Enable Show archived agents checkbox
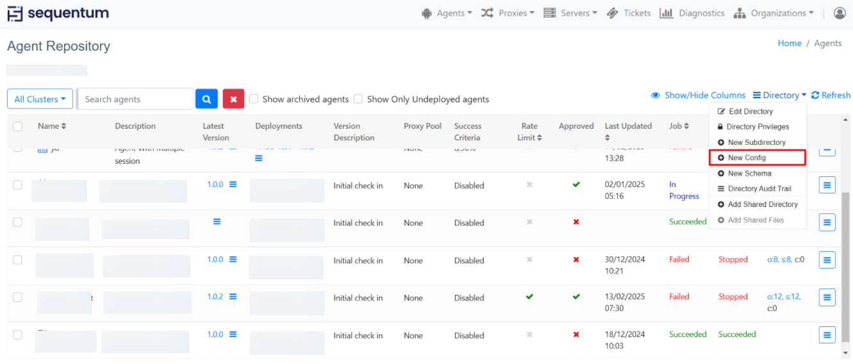This screenshot has width=853, height=364. pos(254,99)
